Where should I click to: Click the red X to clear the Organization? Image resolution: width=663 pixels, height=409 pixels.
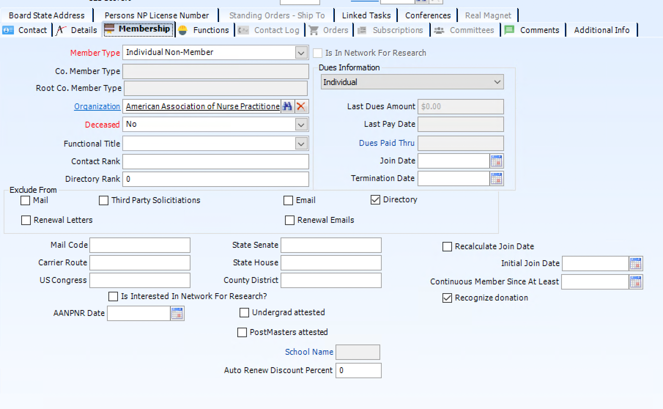tap(301, 106)
